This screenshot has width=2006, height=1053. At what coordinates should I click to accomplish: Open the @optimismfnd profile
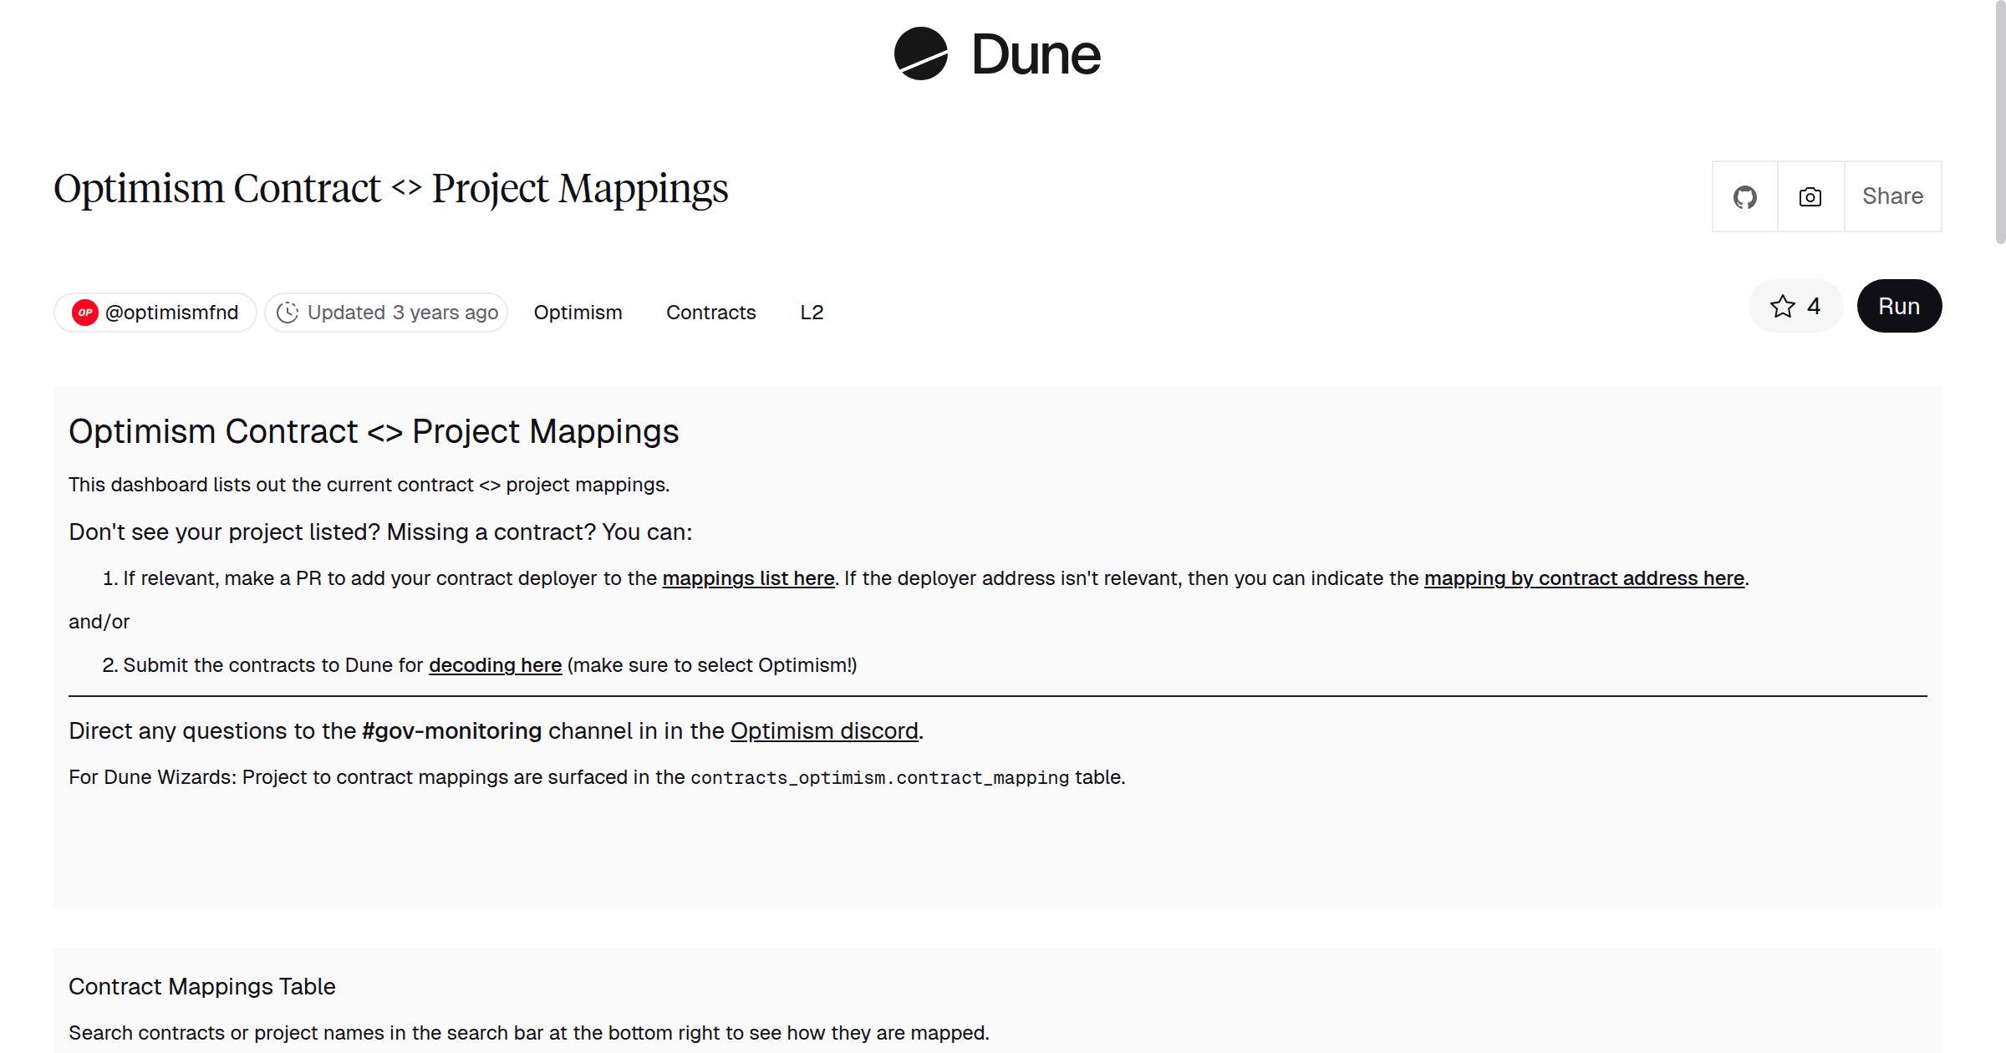171,312
